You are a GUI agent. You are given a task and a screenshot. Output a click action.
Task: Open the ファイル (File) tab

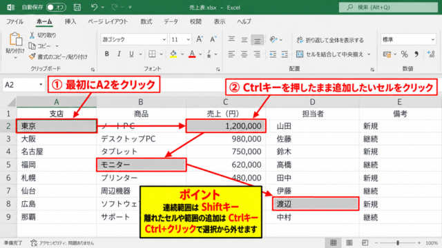(15, 21)
